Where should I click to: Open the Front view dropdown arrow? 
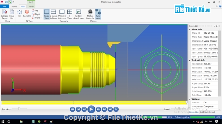[x=41, y=18]
